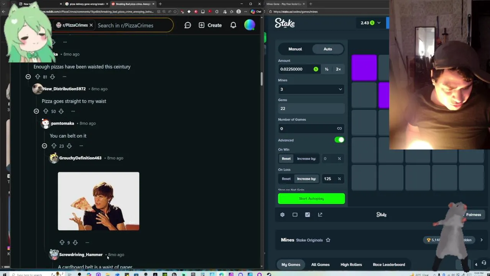
Task: Select On Loss Reset option
Action: coord(286,179)
